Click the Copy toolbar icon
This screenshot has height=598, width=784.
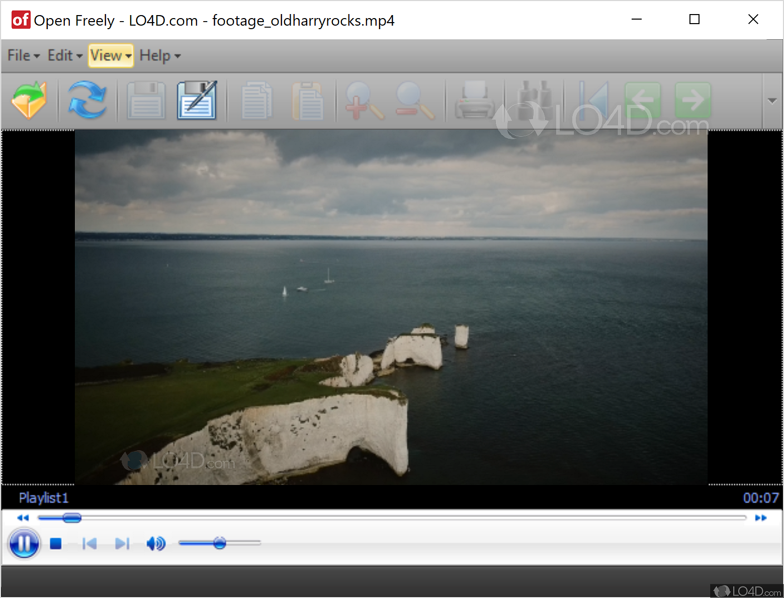point(256,101)
